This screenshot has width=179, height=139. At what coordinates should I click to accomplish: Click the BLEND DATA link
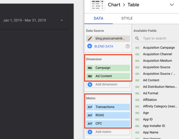coord(104,46)
